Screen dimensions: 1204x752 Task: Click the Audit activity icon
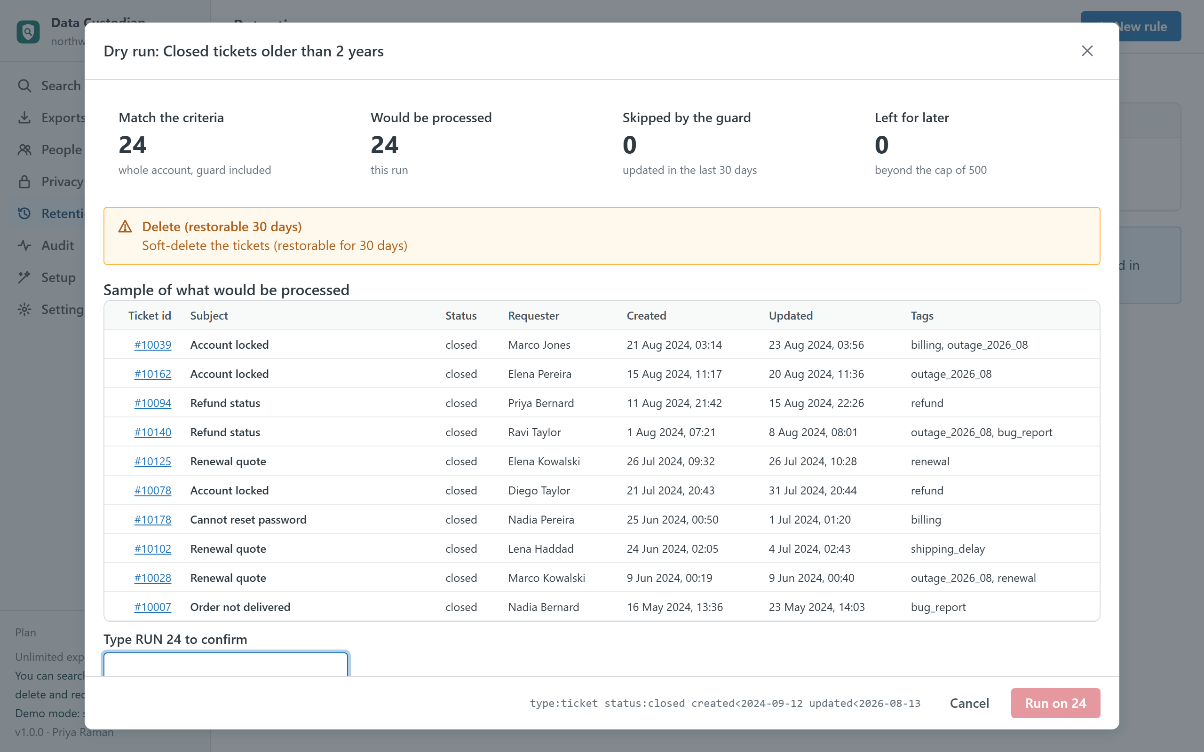point(24,245)
